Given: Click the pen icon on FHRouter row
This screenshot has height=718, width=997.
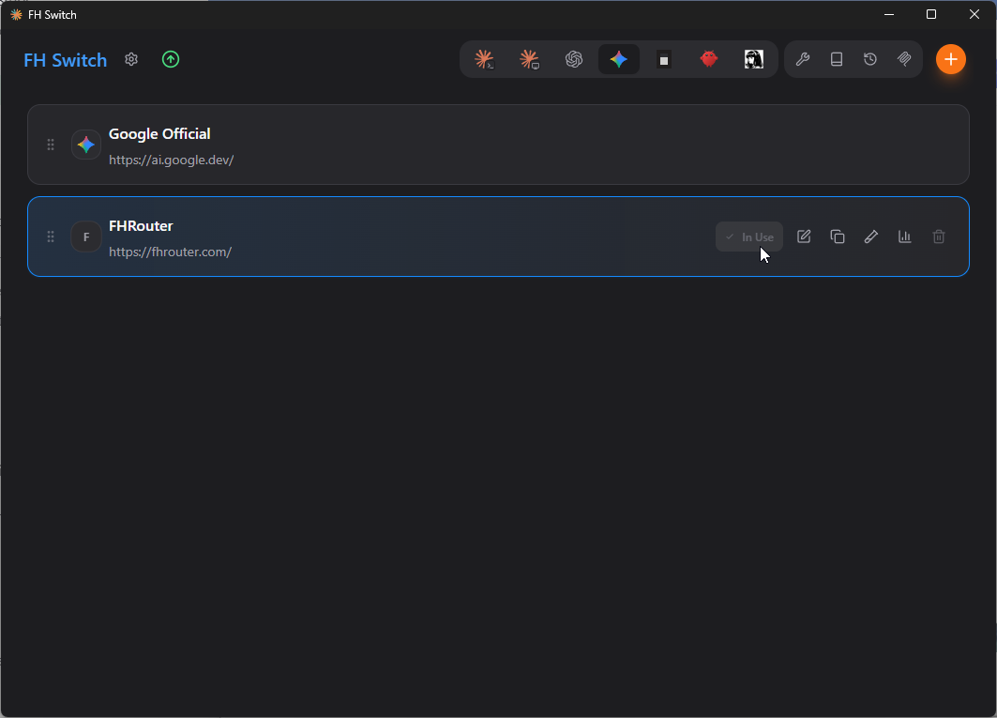Looking at the screenshot, I should pos(871,237).
